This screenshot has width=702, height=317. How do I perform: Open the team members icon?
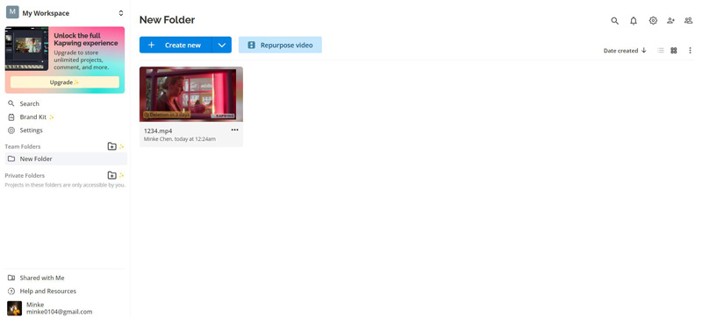point(689,20)
